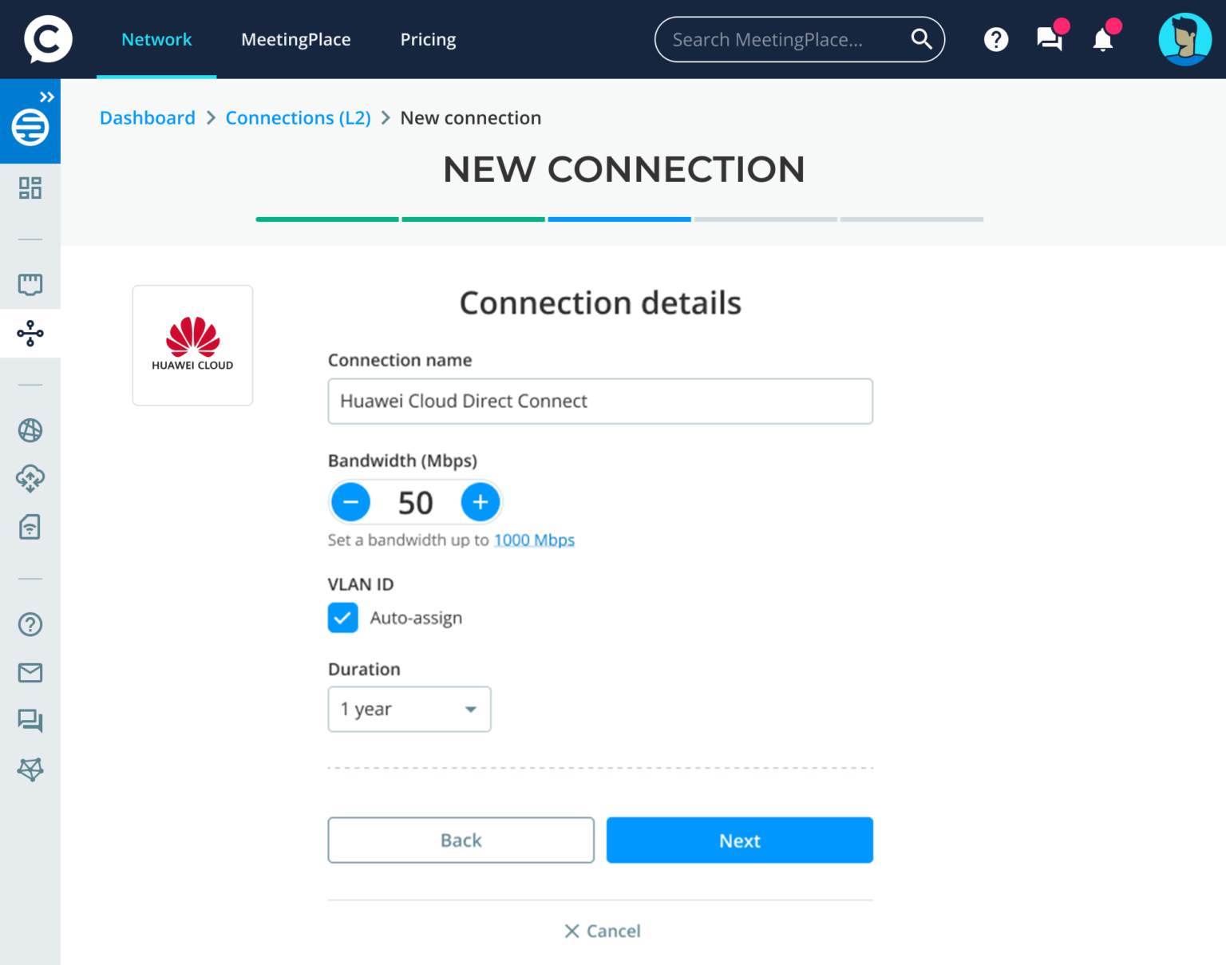Image resolution: width=1226 pixels, height=965 pixels.
Task: Open the Connections icon in the sidebar
Action: 30,334
